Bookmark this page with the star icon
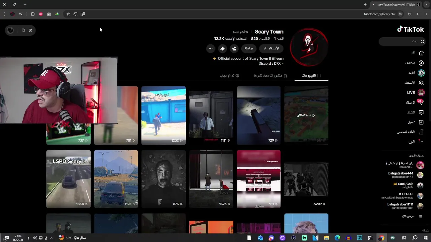Screen dimensions: 431x242 (x=68, y=14)
